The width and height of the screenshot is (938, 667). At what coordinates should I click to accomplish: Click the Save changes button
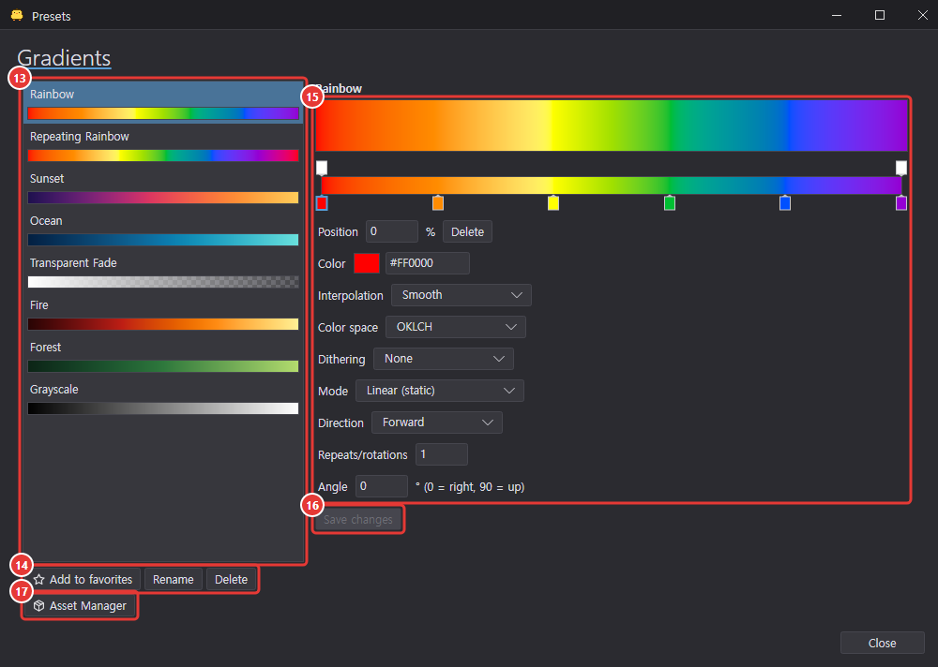tap(357, 519)
